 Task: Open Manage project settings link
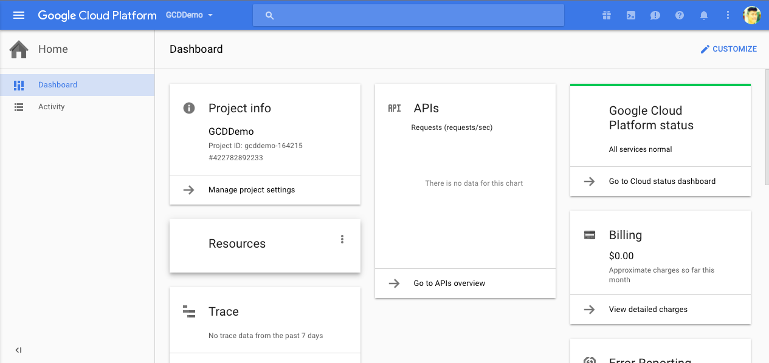252,190
